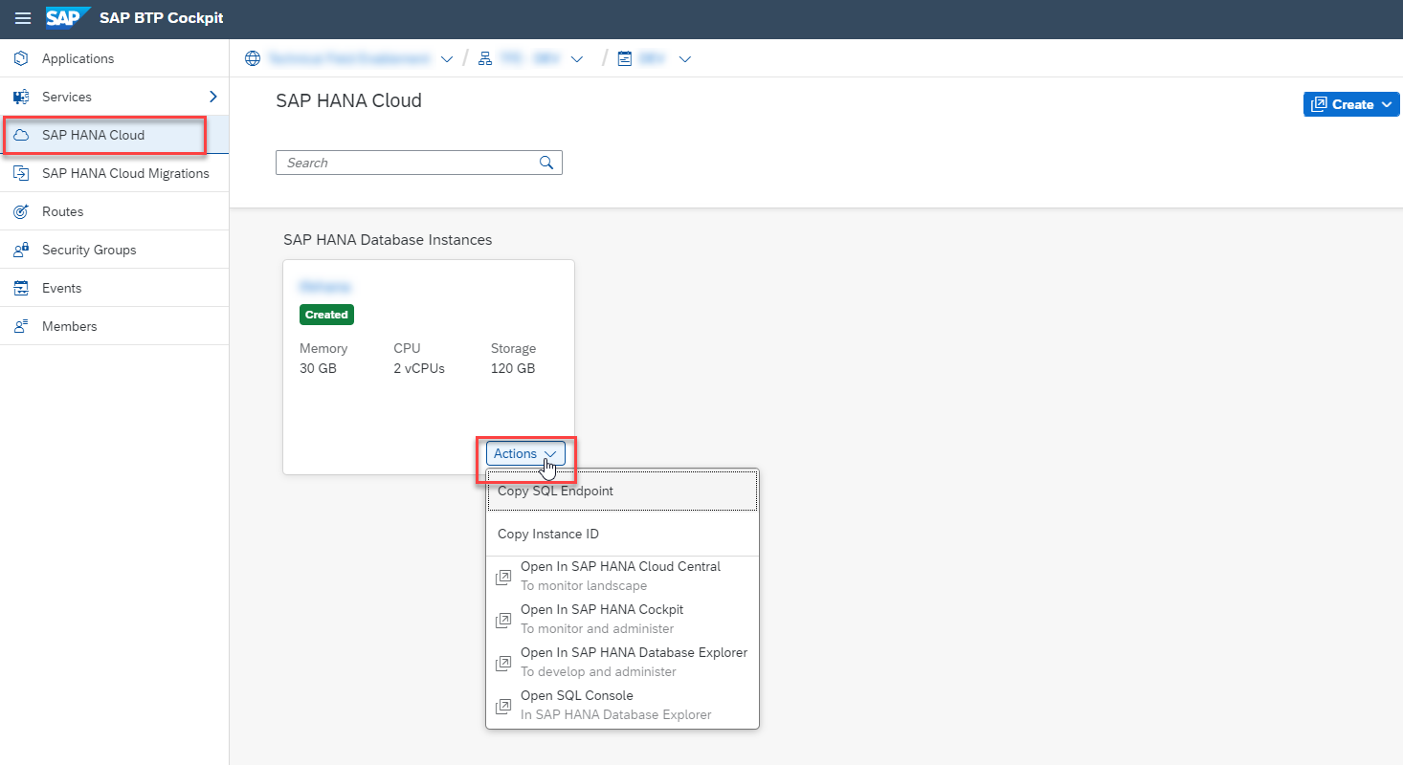This screenshot has width=1403, height=765.
Task: Open the space breadcrumb dropdown
Action: pyautogui.click(x=685, y=59)
